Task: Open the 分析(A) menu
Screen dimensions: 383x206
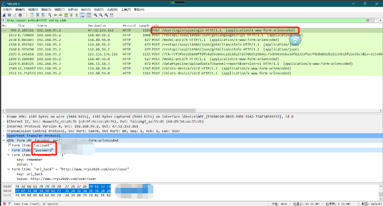Action: (x=73, y=9)
